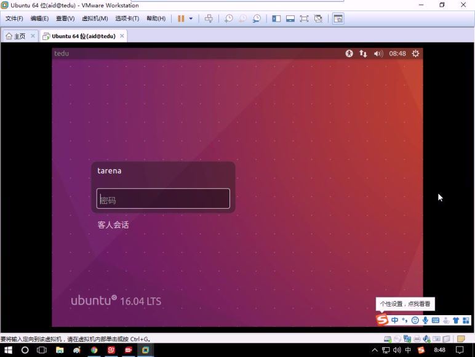
Task: Toggle punctuation mode on Sogou bar
Action: [x=405, y=320]
